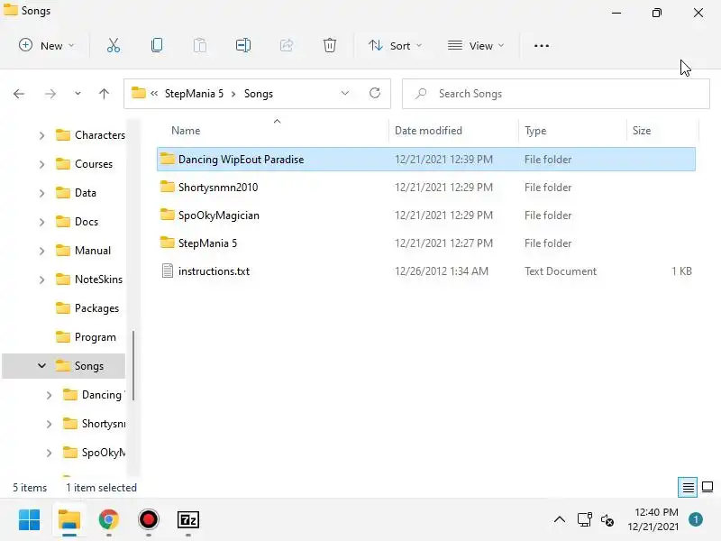Select Songs folder in navigation tree
Screen dimensions: 721x541
pyautogui.click(x=63, y=366)
